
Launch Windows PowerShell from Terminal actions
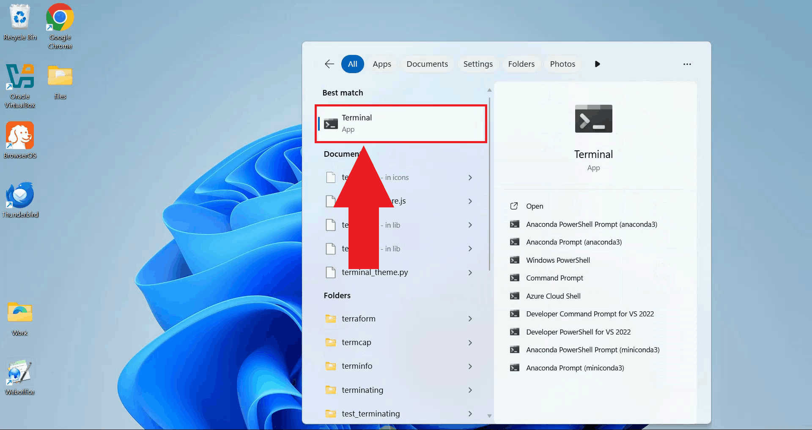(557, 260)
